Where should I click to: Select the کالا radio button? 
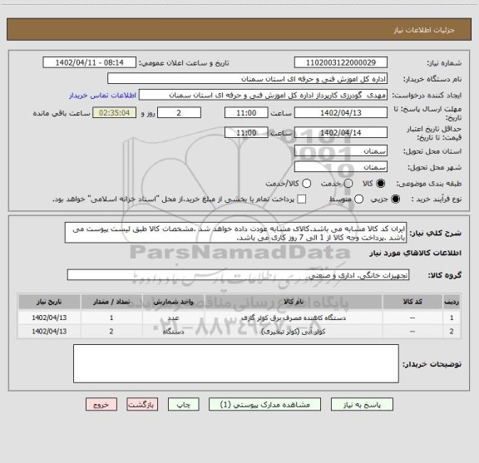pos(381,184)
